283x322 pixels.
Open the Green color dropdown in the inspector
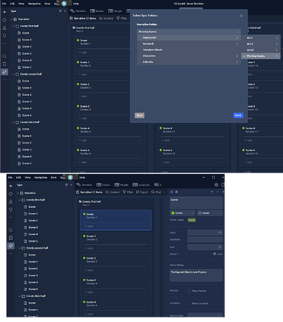click(x=182, y=213)
